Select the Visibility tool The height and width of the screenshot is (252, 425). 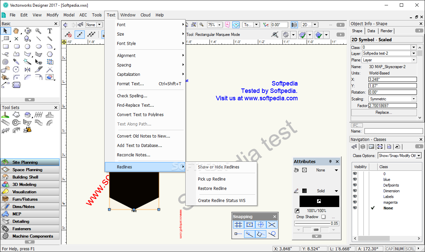39,62
